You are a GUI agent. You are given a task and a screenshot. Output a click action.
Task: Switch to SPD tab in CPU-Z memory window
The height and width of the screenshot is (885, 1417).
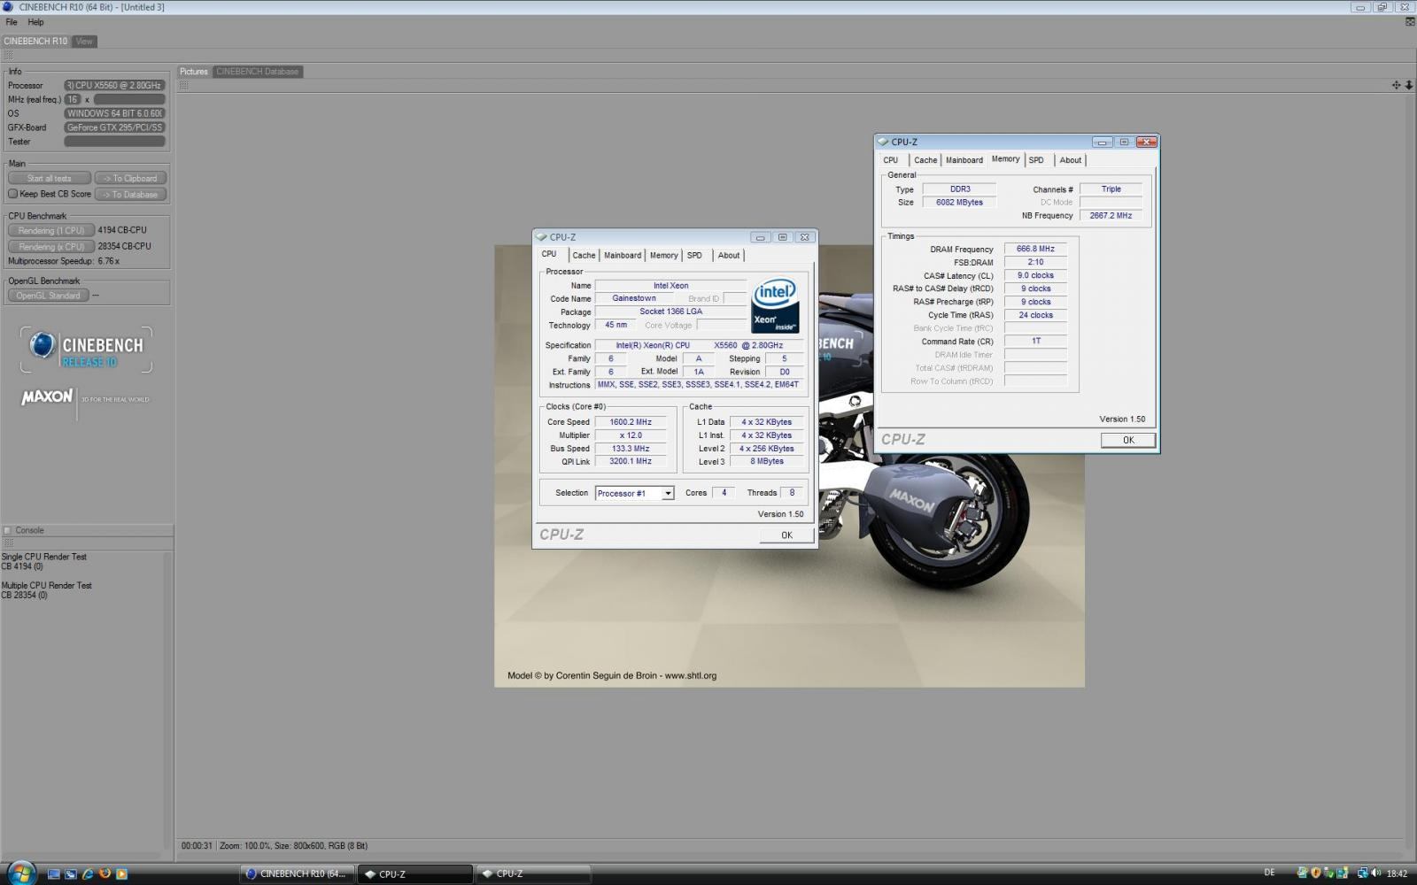(x=1036, y=160)
